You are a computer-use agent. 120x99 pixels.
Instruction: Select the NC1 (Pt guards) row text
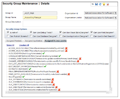(x=15, y=77)
